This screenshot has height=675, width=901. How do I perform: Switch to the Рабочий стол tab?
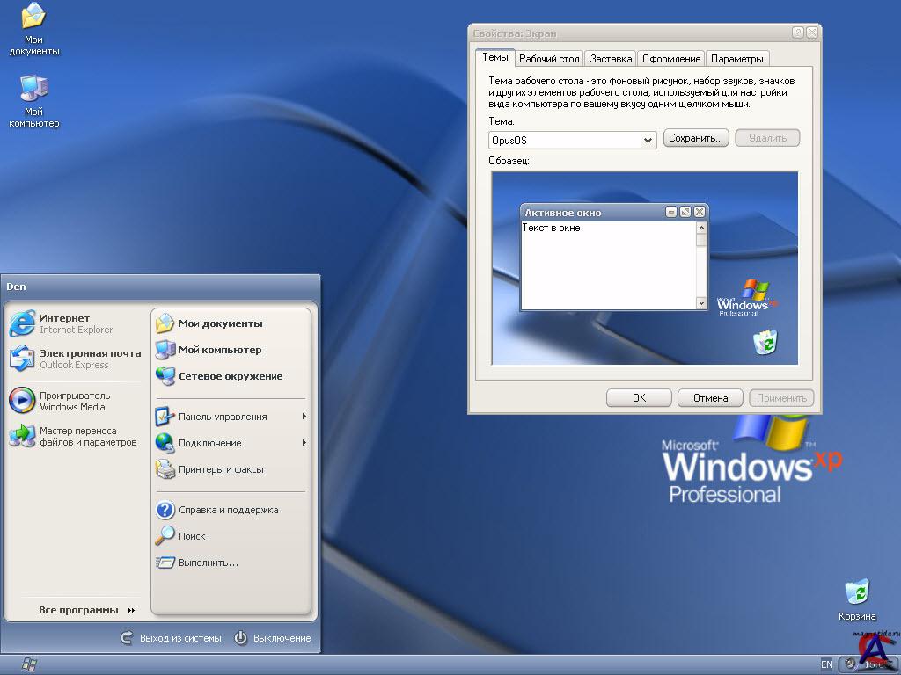pos(549,59)
